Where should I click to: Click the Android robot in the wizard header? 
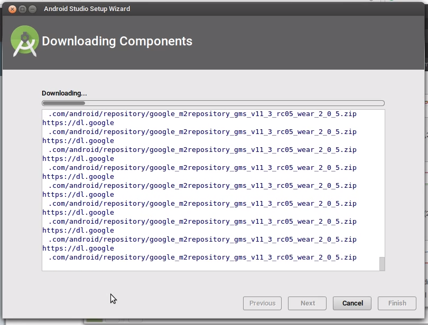[x=24, y=41]
